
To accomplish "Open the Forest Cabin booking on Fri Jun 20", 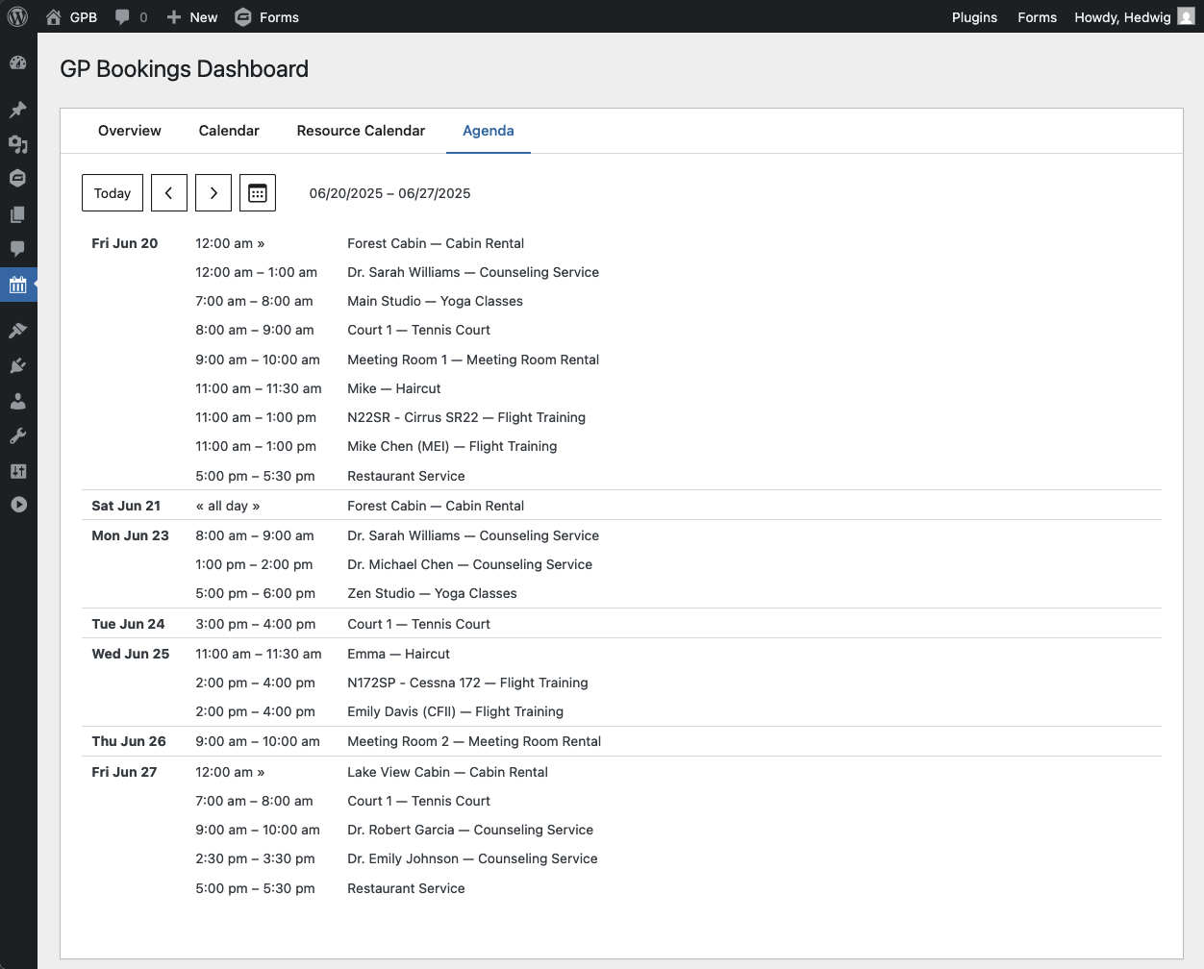I will (x=436, y=243).
